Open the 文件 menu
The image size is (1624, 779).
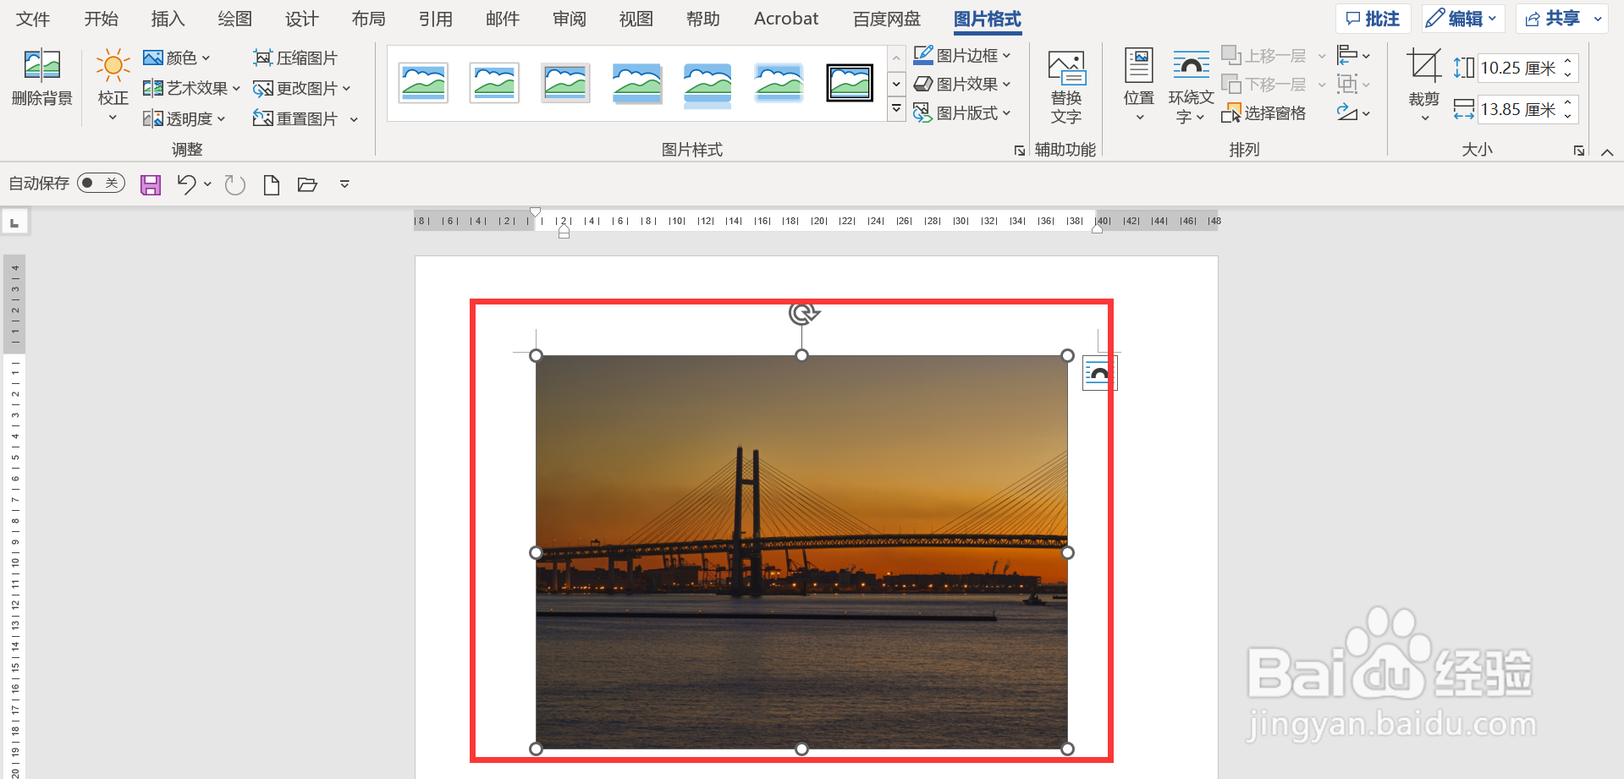[x=33, y=19]
